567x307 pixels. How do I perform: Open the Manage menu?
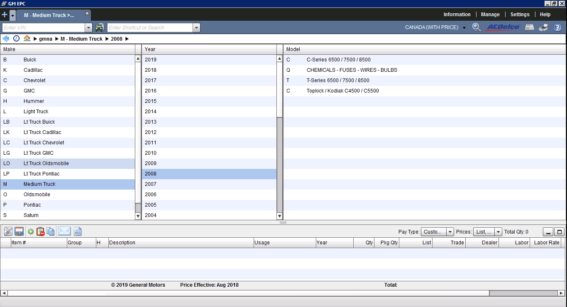tap(490, 15)
